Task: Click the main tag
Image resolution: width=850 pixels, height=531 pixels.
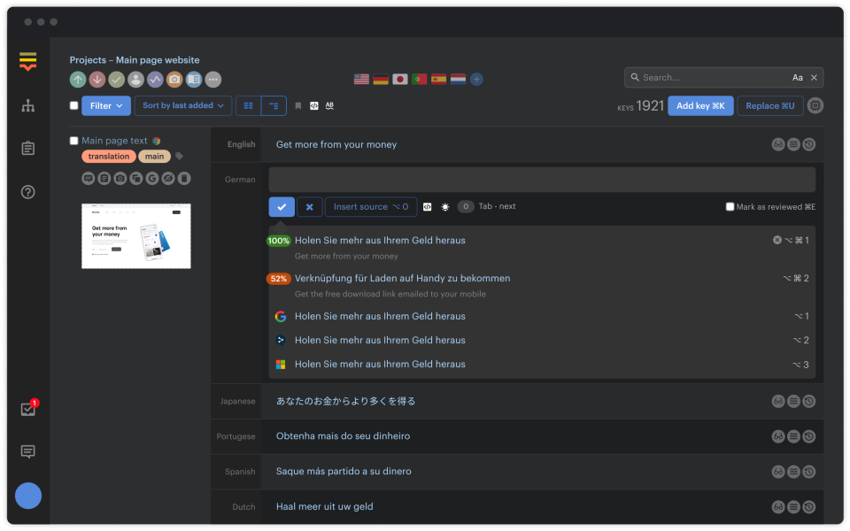Action: coord(154,157)
